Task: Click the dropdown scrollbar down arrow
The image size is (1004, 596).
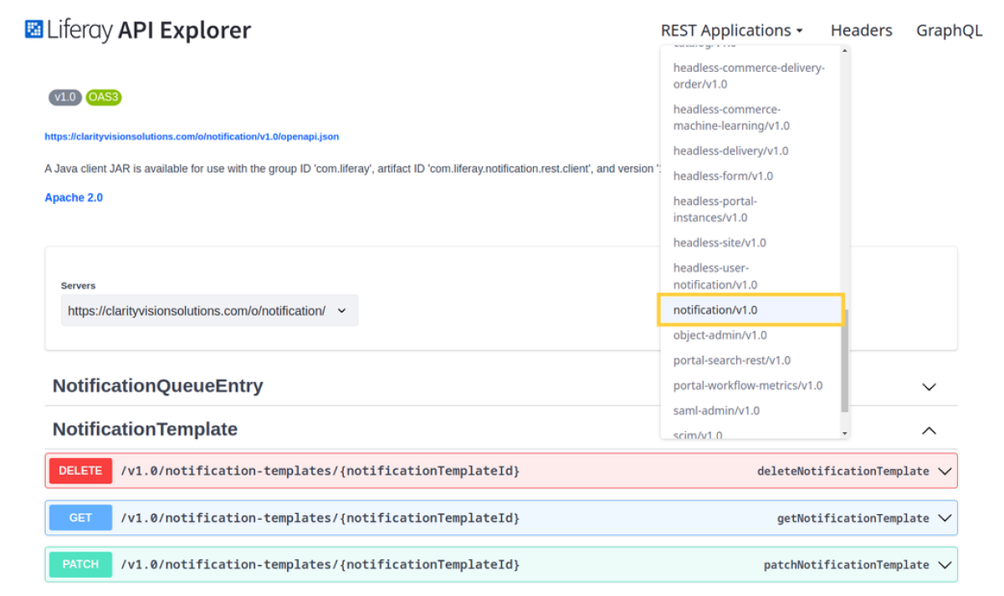Action: tap(845, 433)
